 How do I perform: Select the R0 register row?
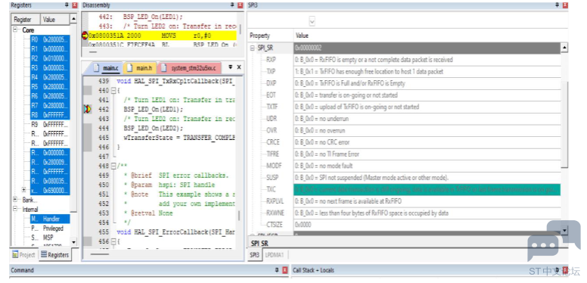point(50,39)
